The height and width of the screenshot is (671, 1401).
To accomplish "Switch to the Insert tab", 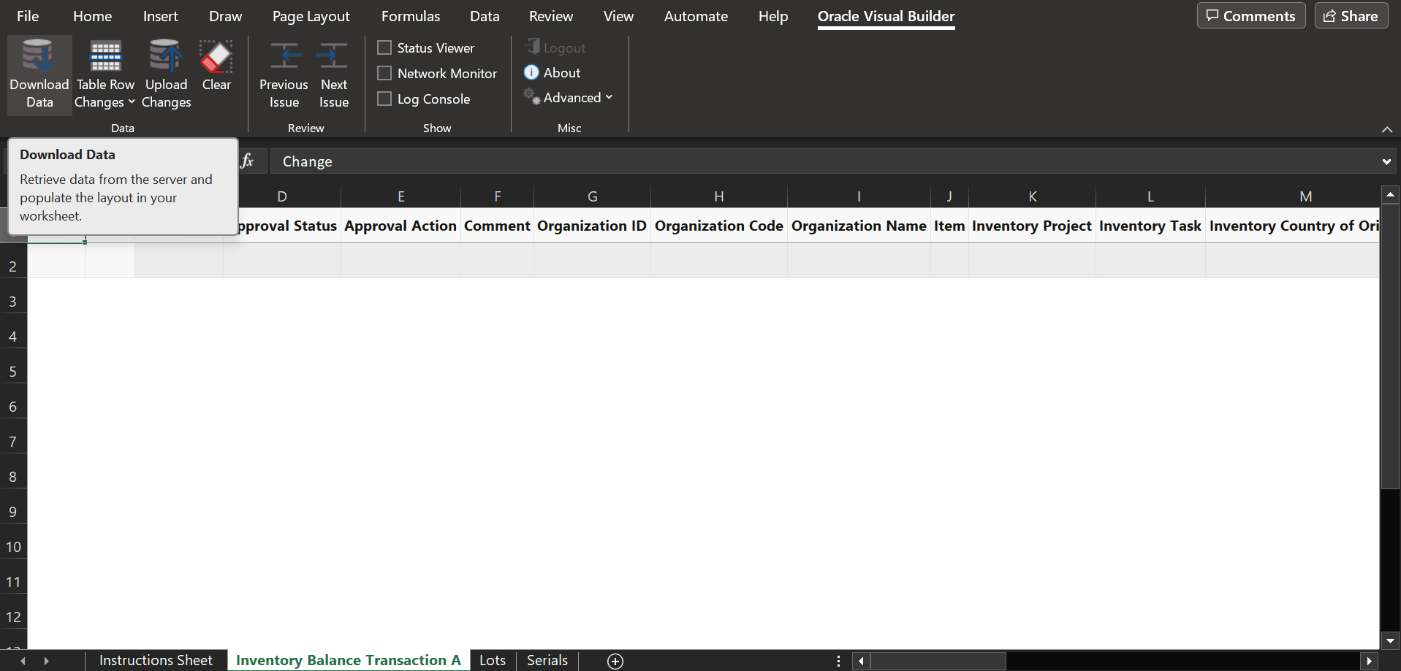I will (161, 16).
